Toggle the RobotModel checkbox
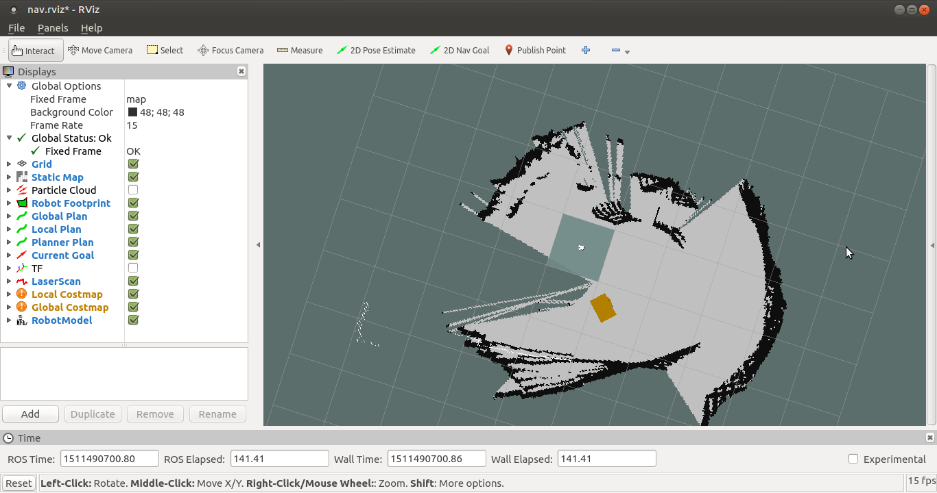This screenshot has height=493, width=937. click(133, 320)
